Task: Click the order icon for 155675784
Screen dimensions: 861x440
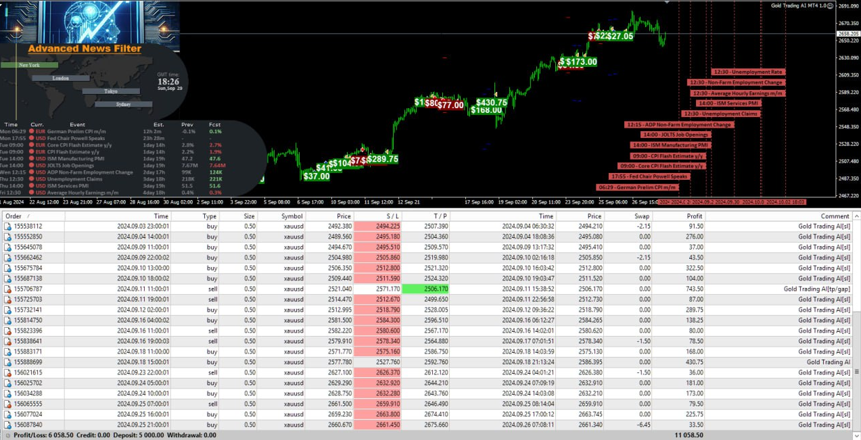Action: coord(8,268)
